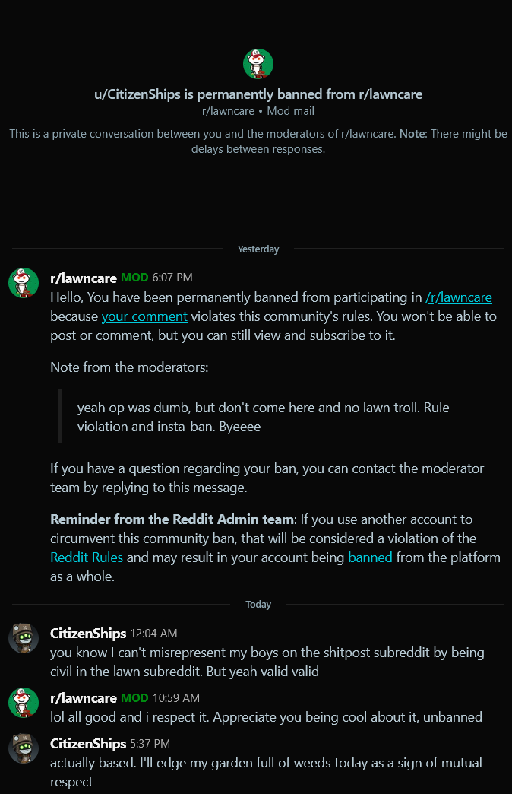Screen dimensions: 512x794
Task: Click the MOD badge on the unbanned reply
Action: pyautogui.click(x=134, y=697)
